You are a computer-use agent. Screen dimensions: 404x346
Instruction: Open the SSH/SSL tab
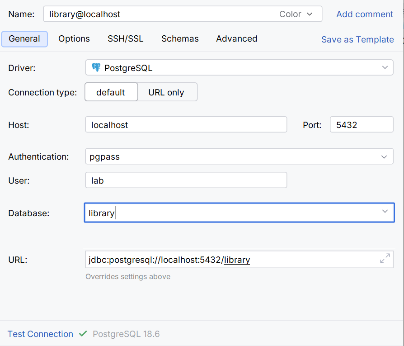(x=126, y=39)
